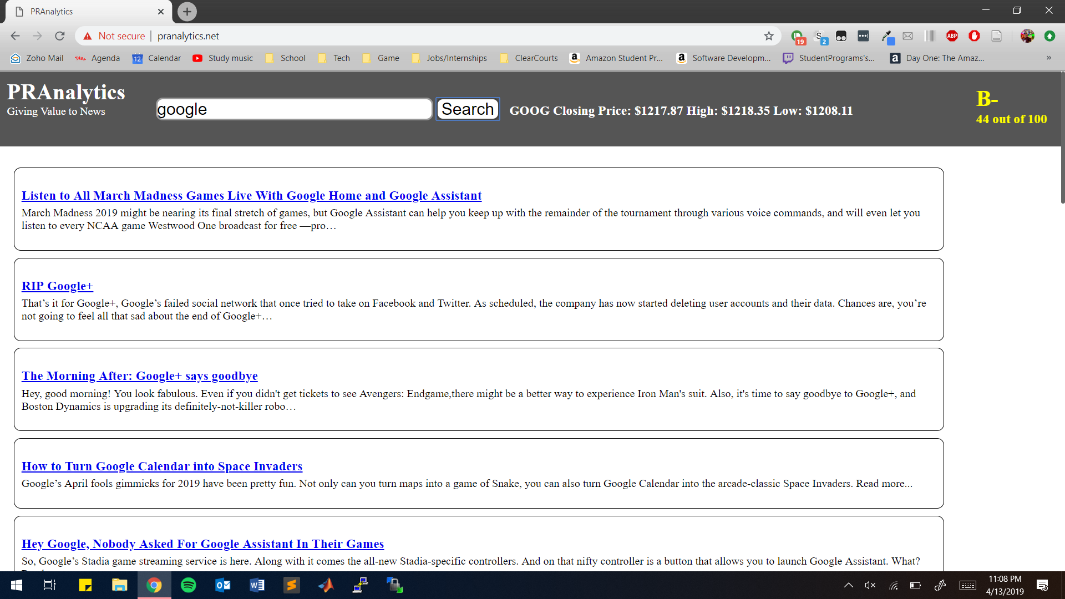Open Spotify from the taskbar

tap(189, 585)
